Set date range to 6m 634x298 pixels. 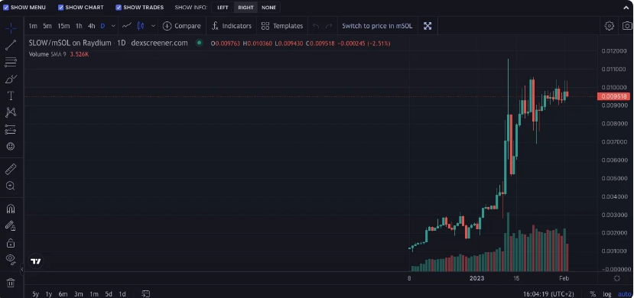click(63, 294)
